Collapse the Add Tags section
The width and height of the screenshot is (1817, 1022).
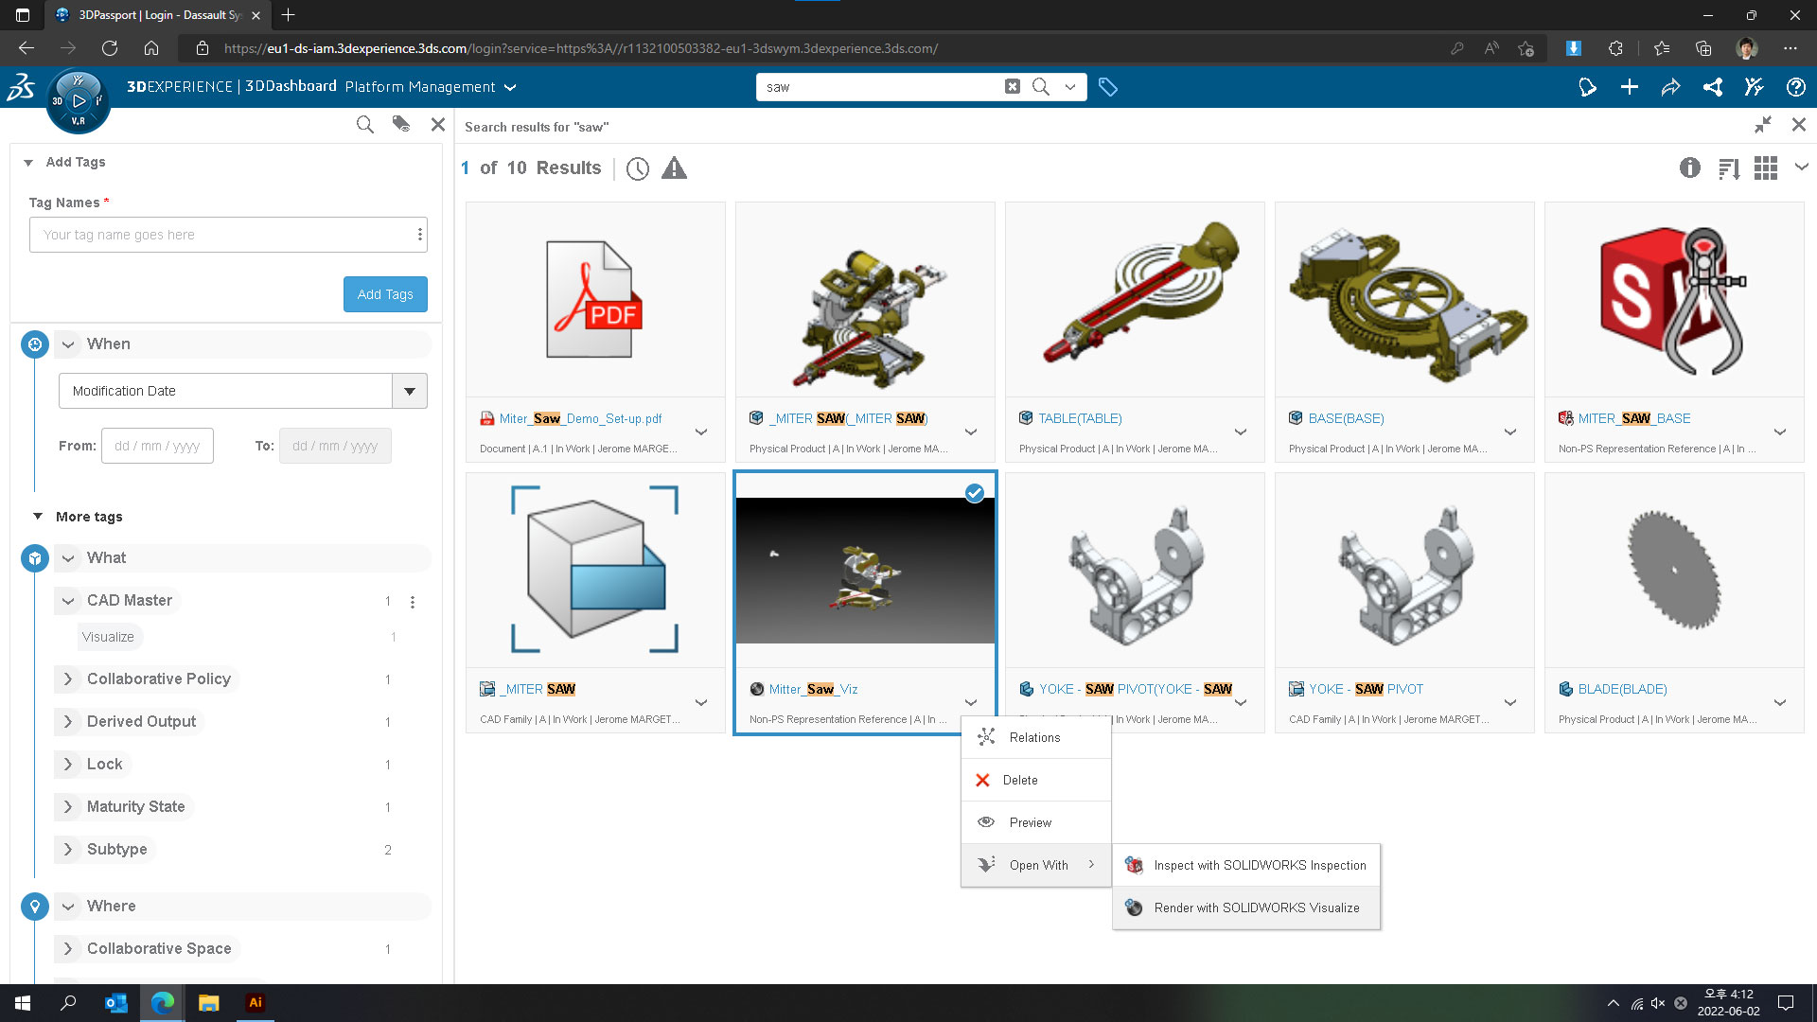[x=28, y=163]
